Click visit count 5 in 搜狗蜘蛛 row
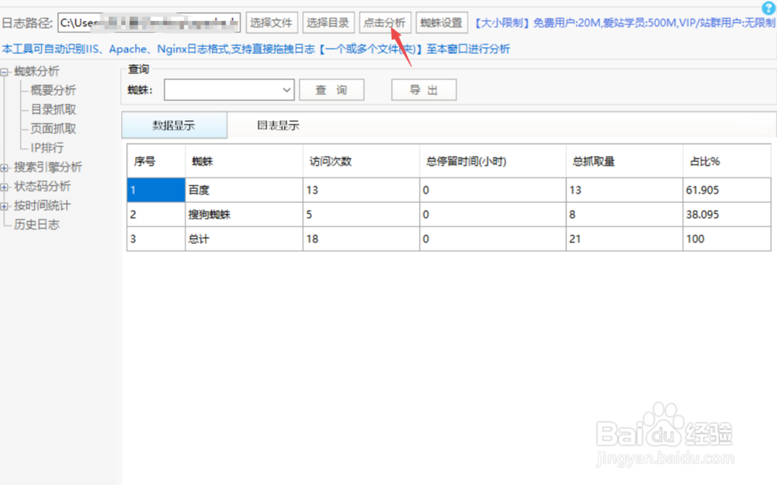The width and height of the screenshot is (777, 485). [361, 215]
